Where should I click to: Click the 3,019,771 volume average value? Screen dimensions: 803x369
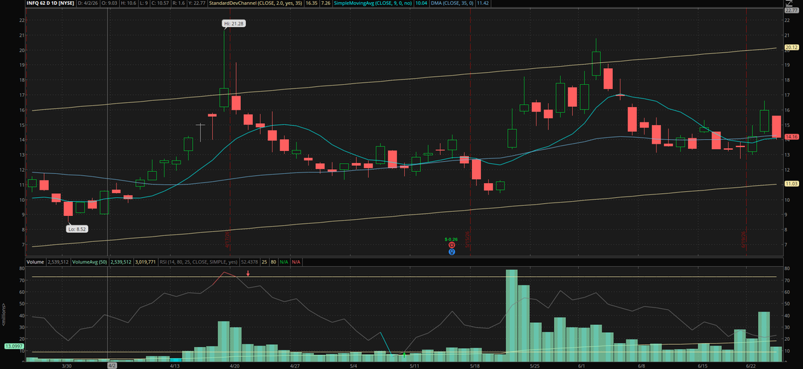(145, 262)
